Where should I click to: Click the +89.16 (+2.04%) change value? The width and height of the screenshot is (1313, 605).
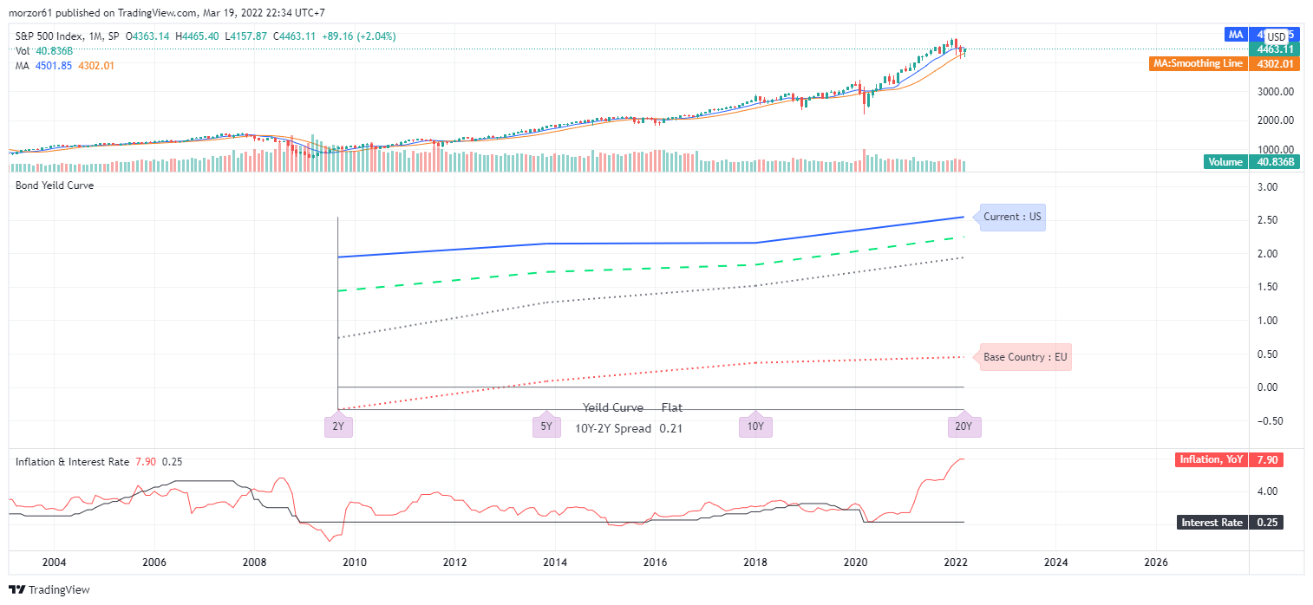(360, 36)
